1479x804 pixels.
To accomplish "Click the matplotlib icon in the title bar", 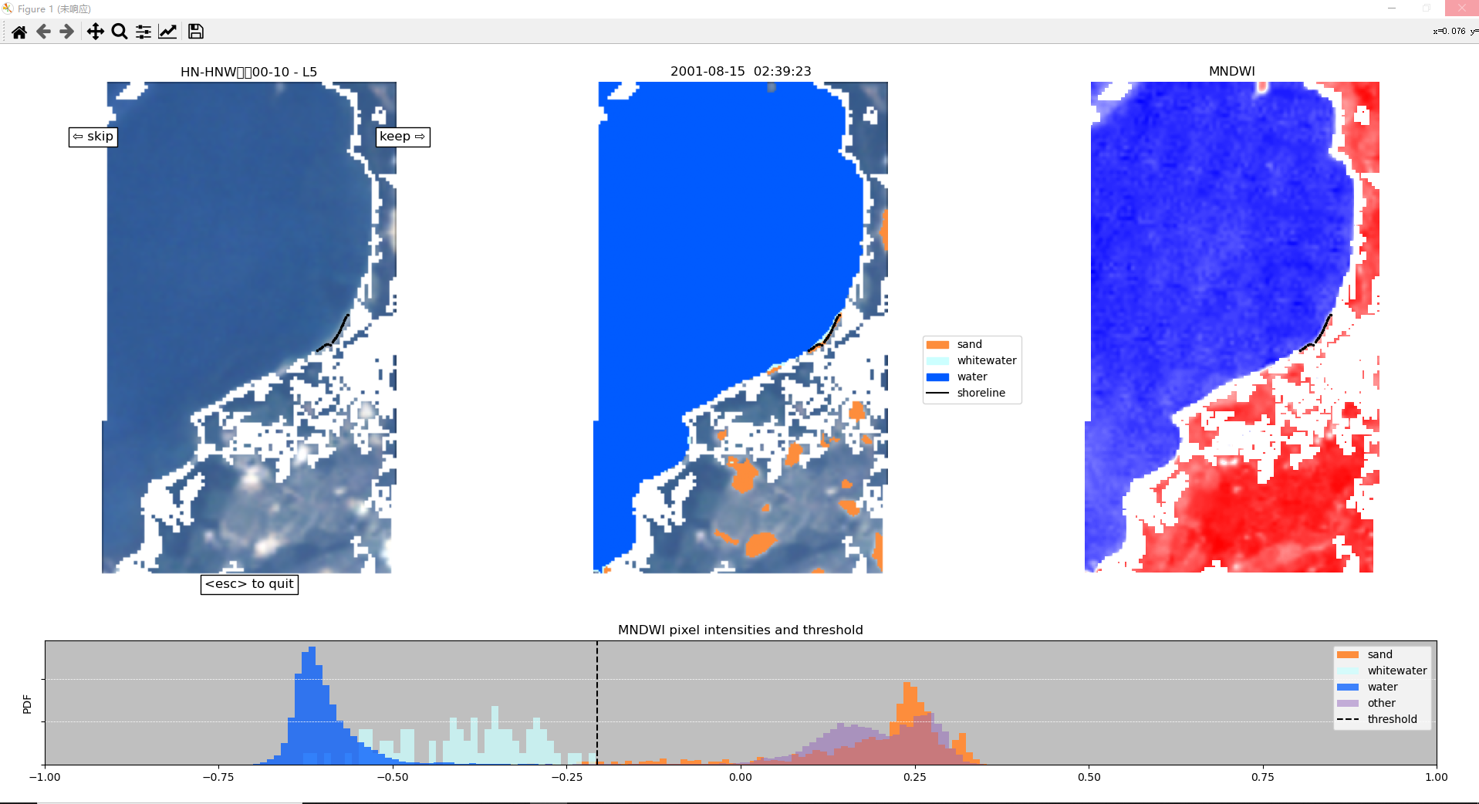I will 8,8.
